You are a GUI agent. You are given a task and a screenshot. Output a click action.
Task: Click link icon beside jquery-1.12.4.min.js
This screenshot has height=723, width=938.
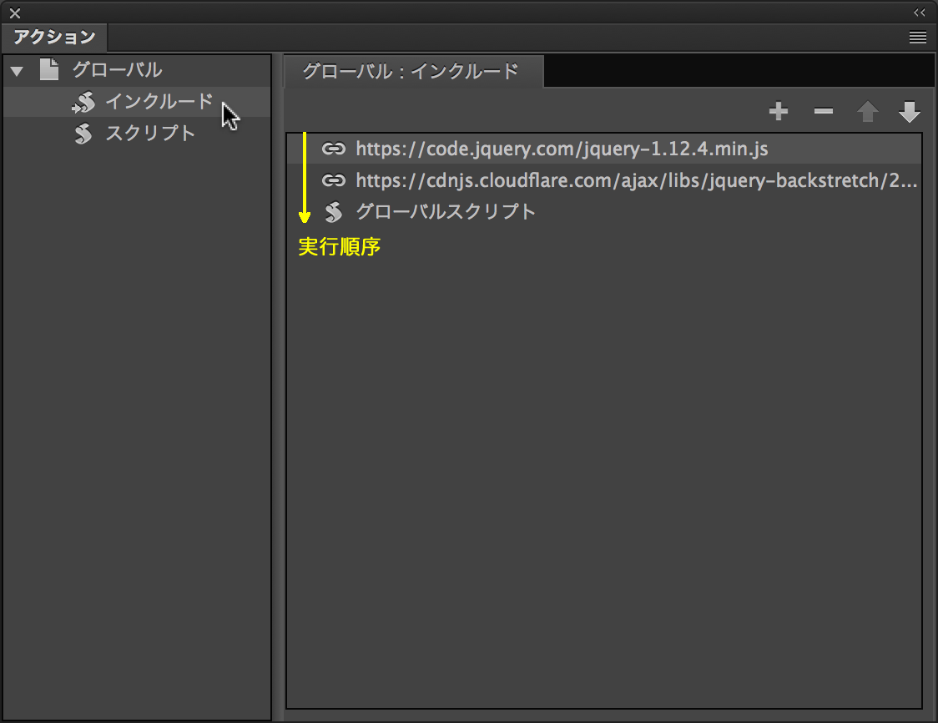[334, 149]
